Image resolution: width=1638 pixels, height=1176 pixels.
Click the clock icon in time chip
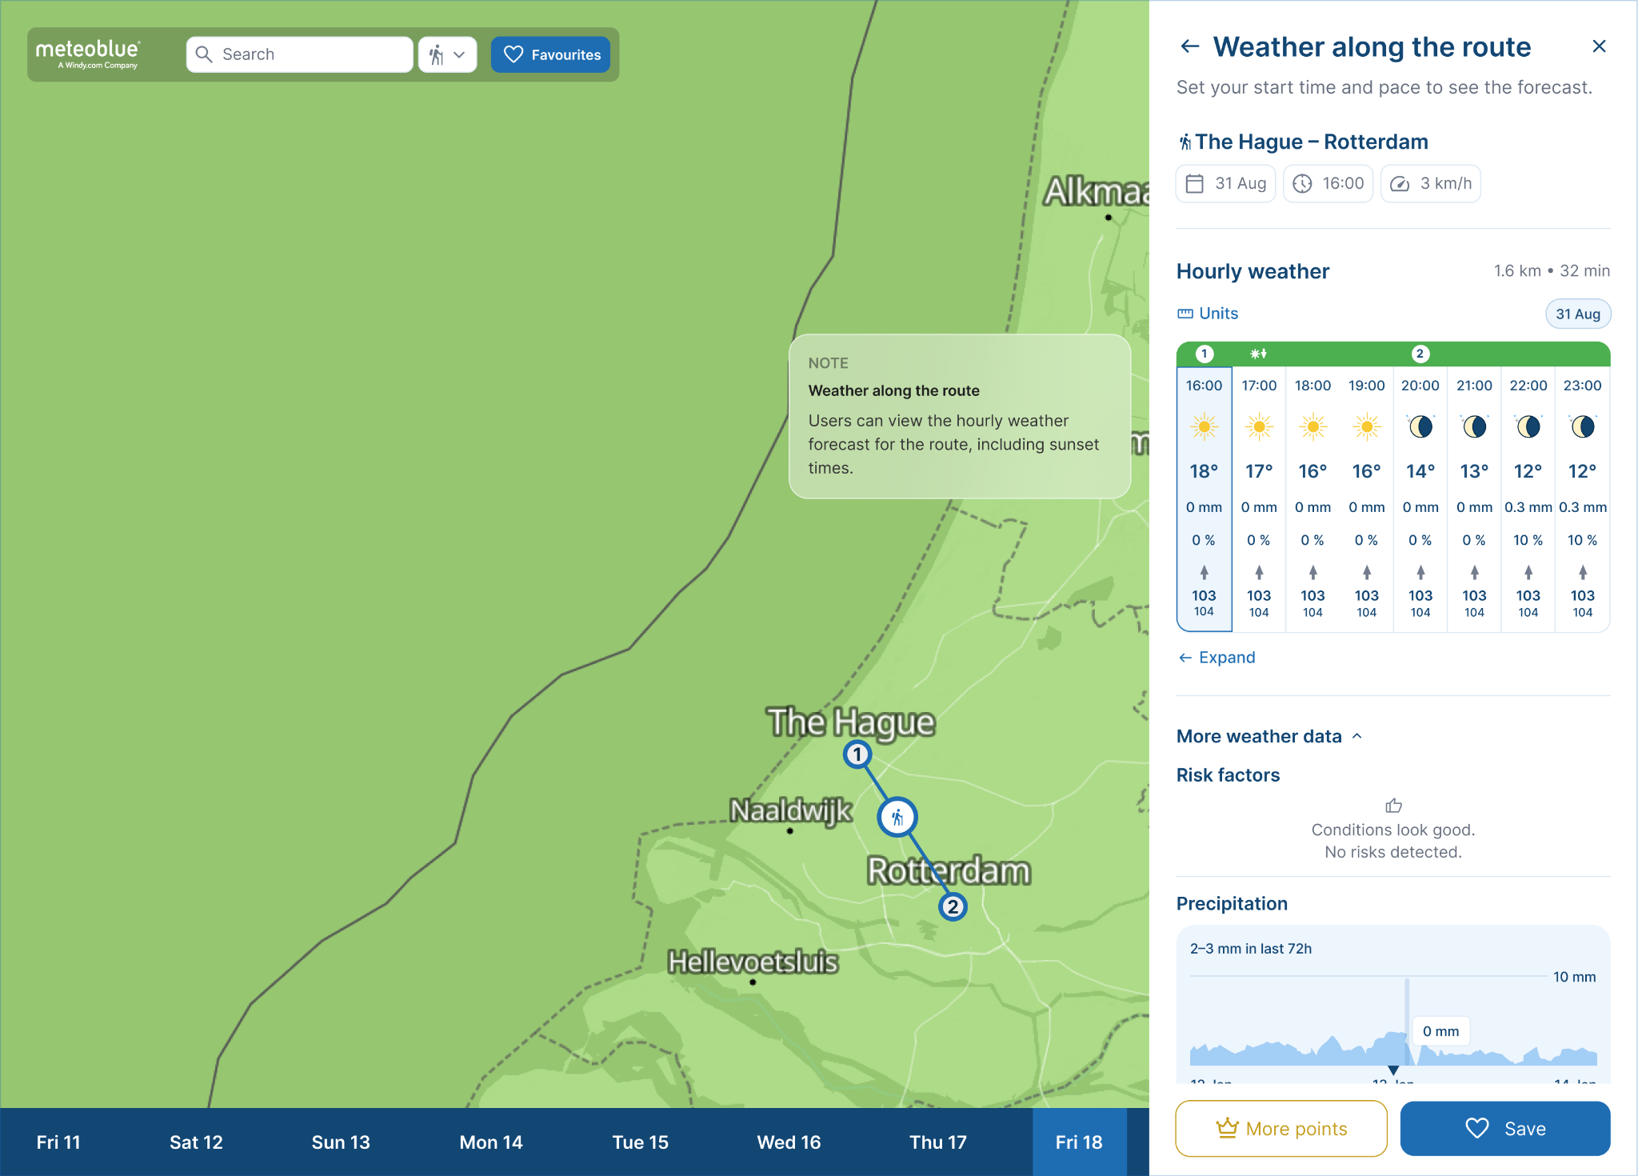[x=1303, y=184]
